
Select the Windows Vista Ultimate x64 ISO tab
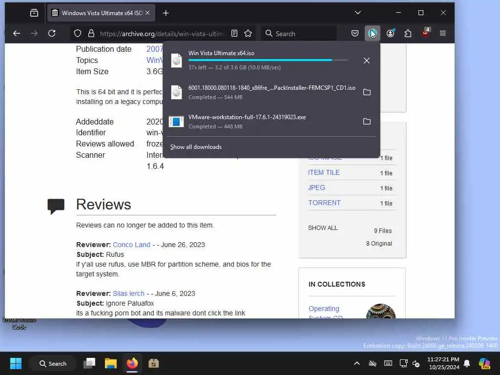tap(102, 13)
